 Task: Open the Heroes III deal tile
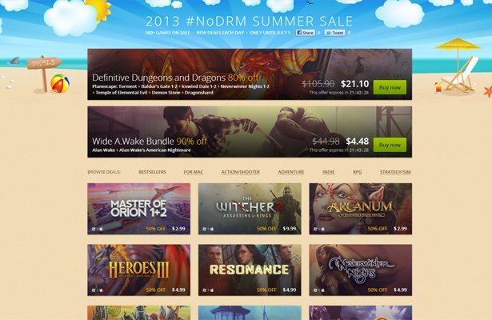[138, 270]
